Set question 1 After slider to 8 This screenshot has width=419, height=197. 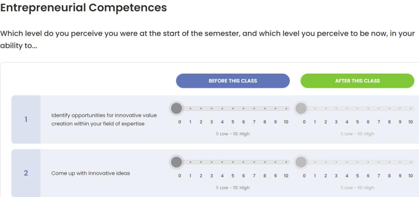[x=390, y=108]
